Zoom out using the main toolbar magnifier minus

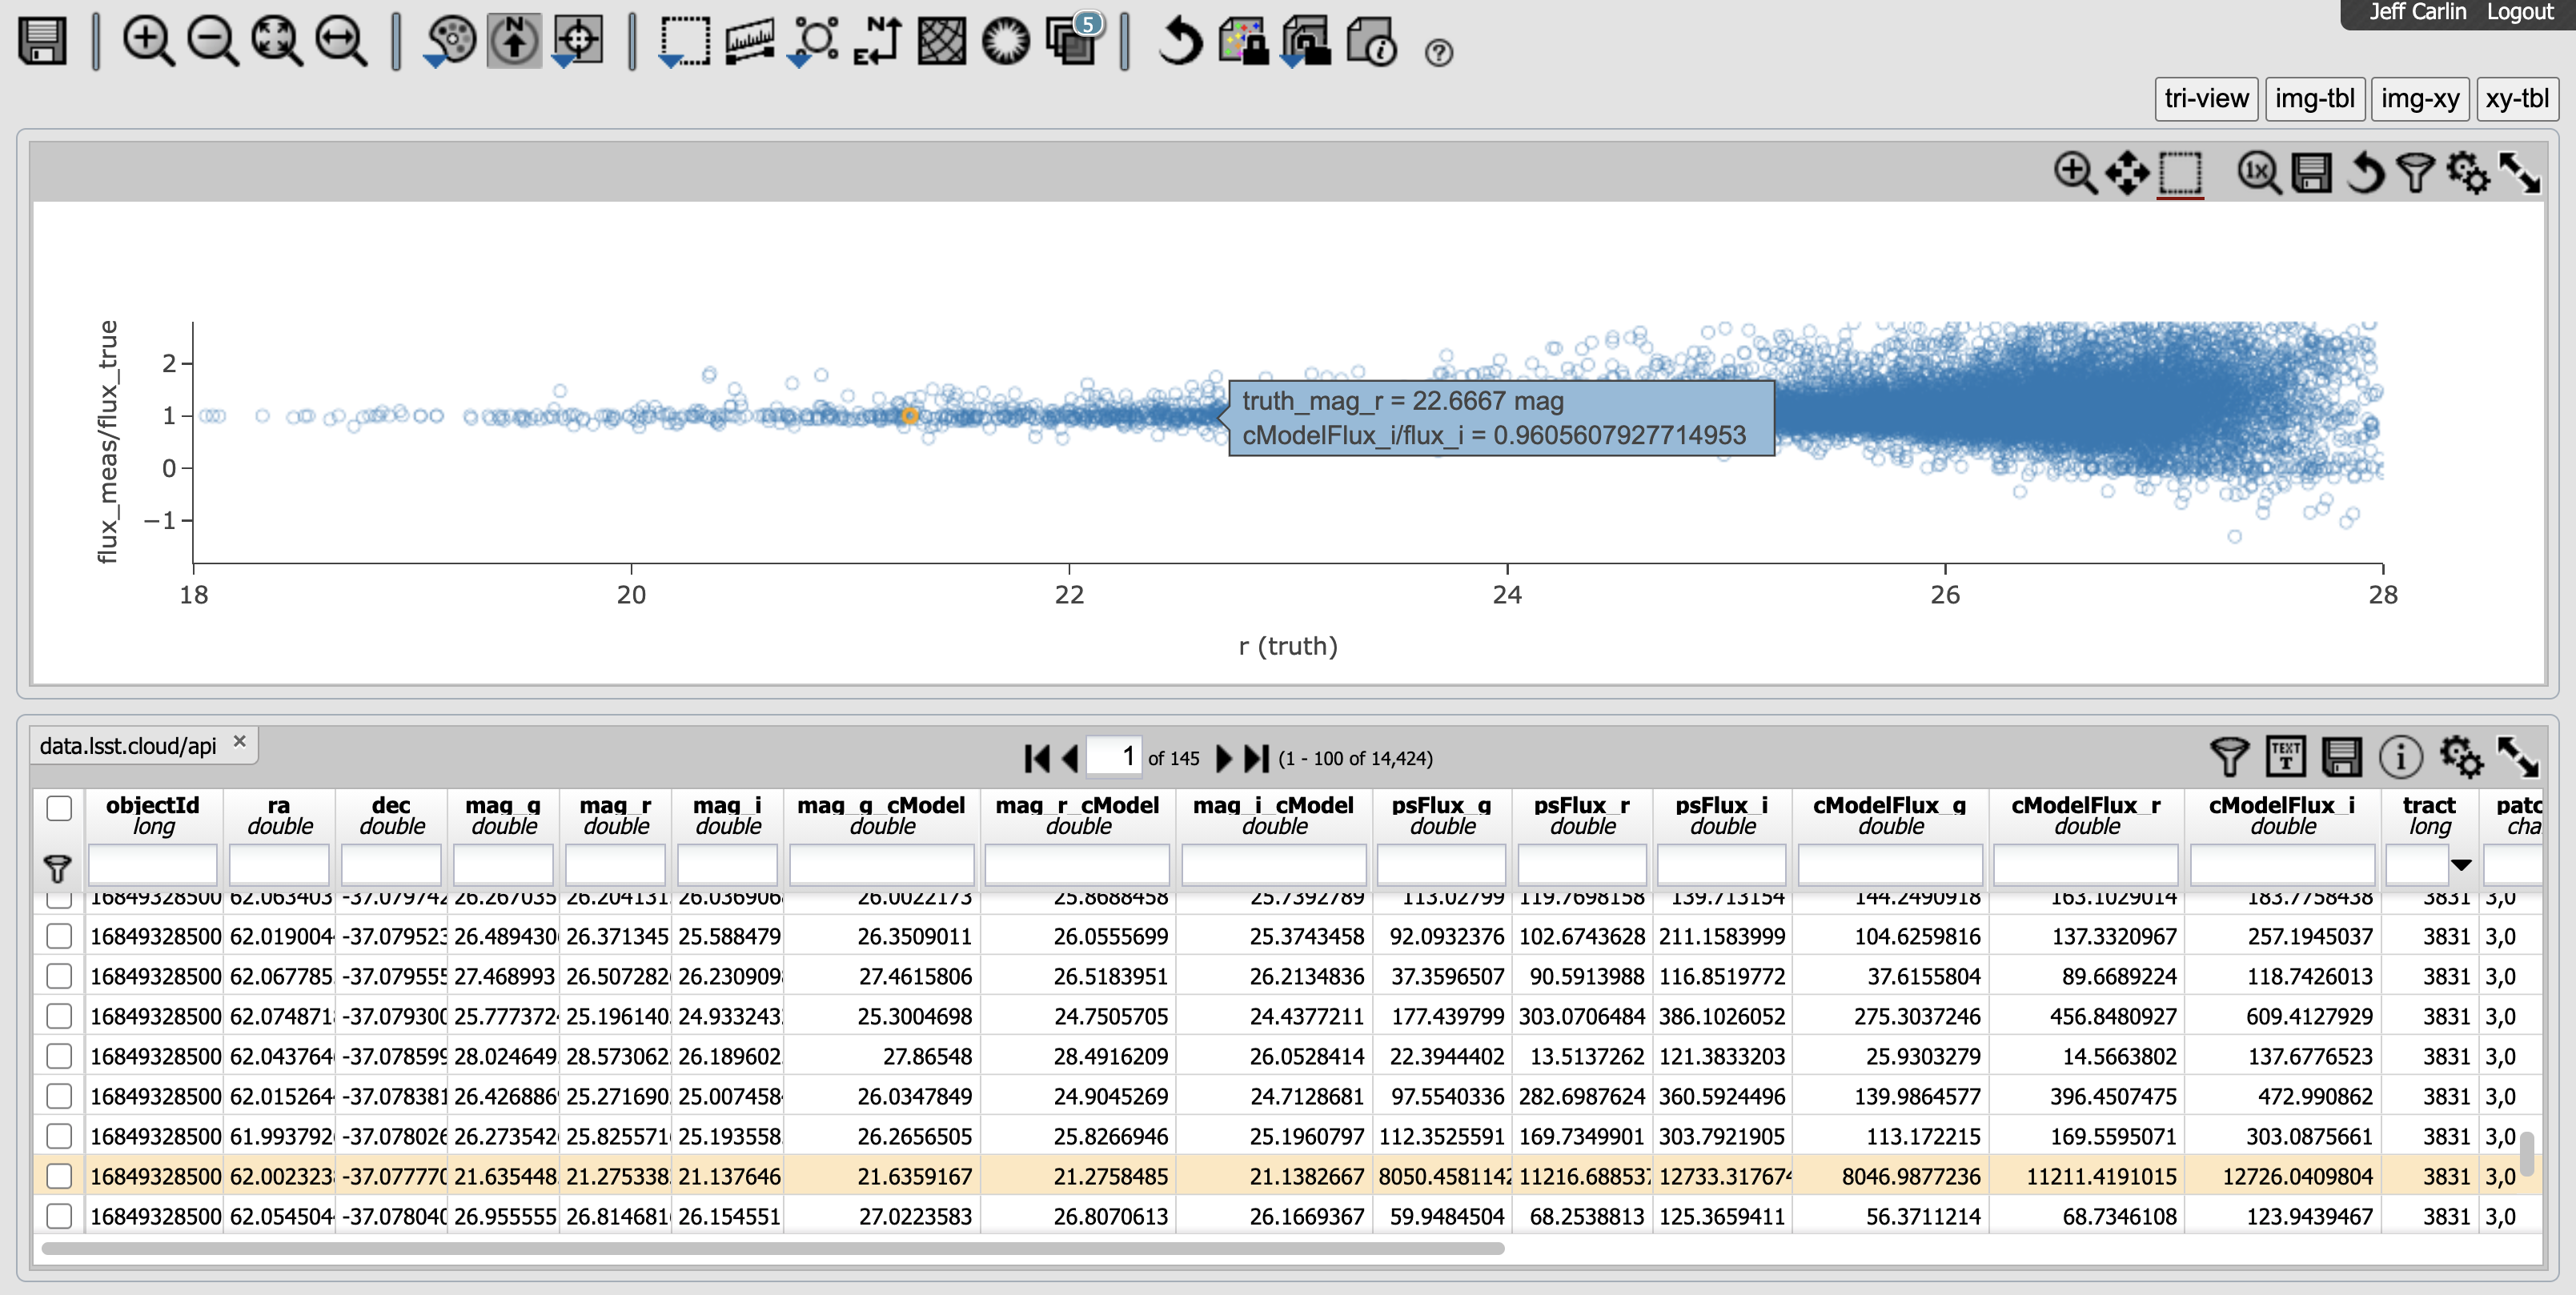pos(212,42)
